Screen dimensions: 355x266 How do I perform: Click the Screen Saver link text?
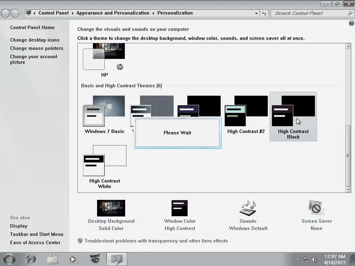[317, 221]
